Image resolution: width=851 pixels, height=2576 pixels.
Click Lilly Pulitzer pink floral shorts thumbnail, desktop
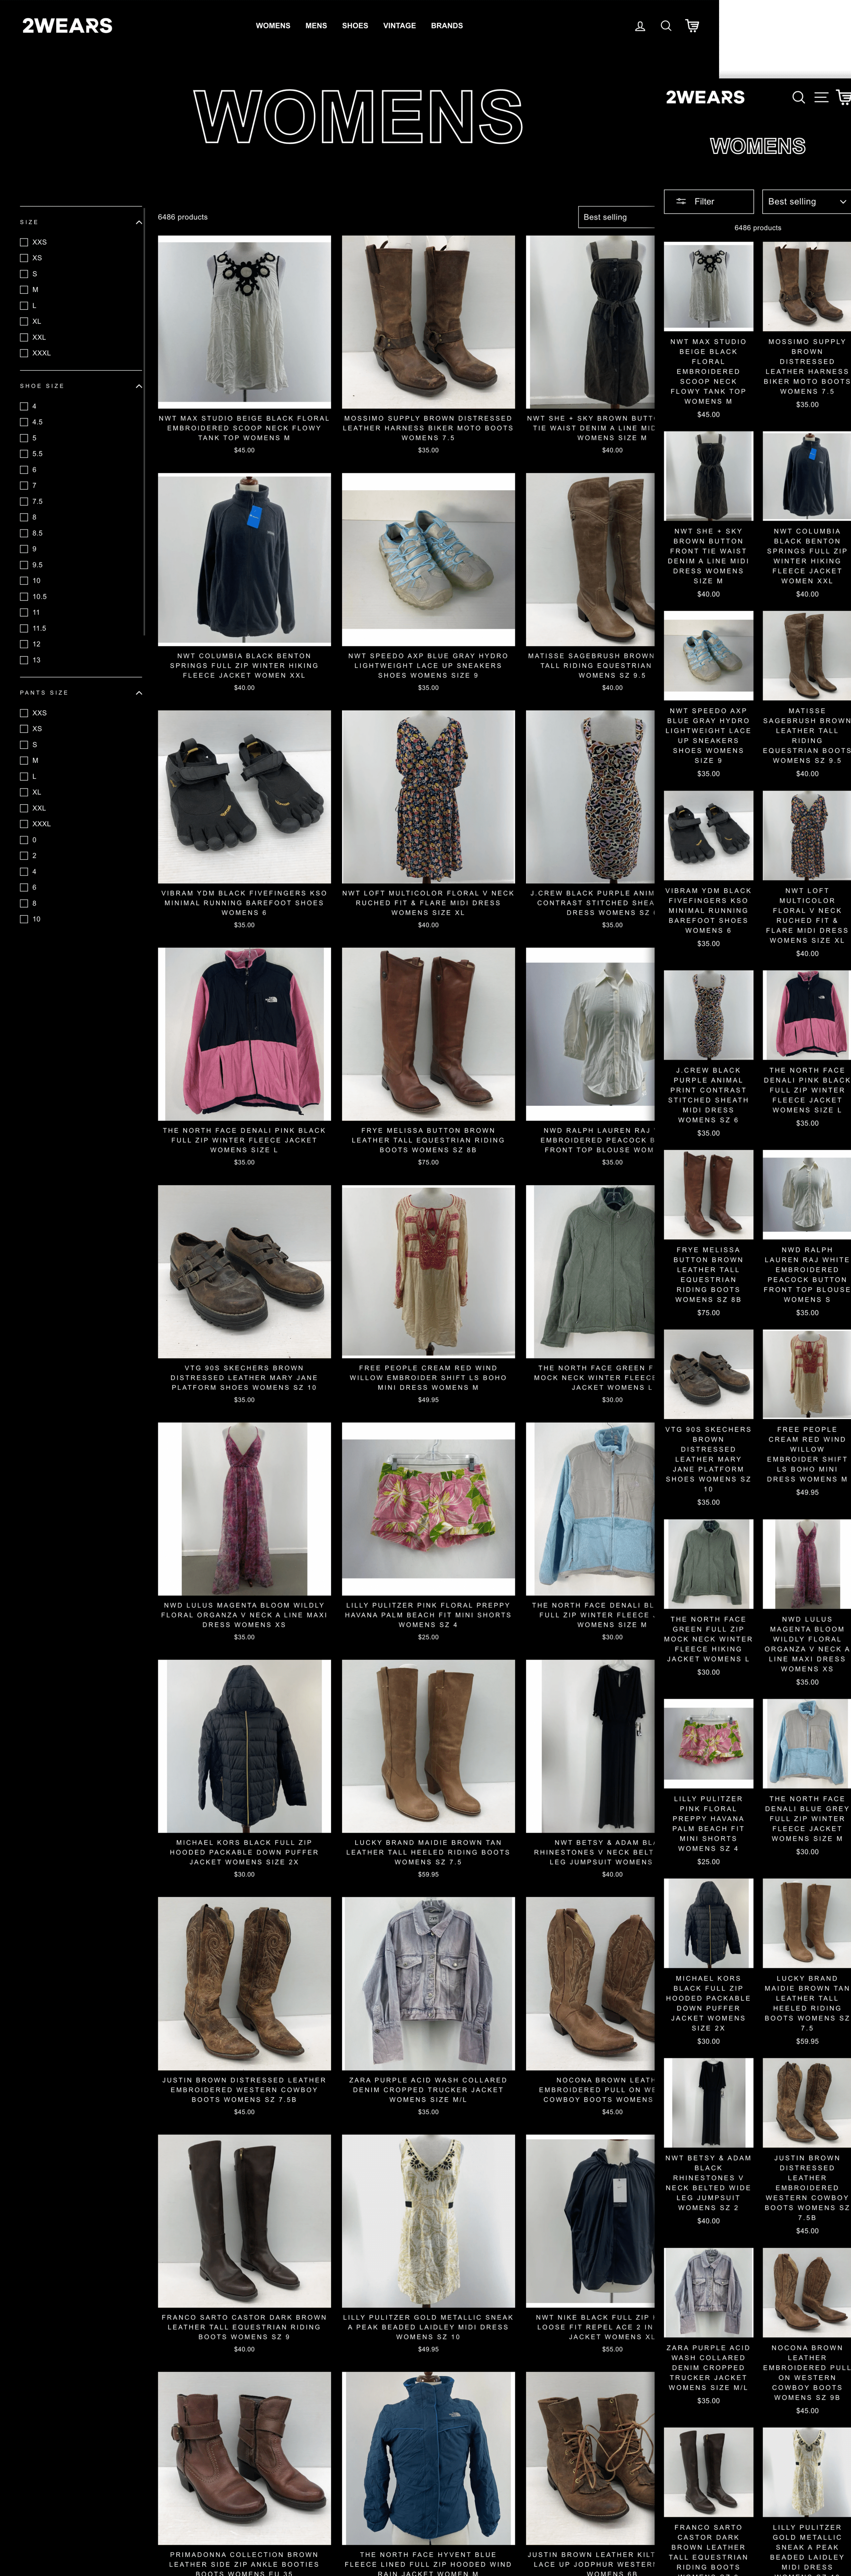428,1509
